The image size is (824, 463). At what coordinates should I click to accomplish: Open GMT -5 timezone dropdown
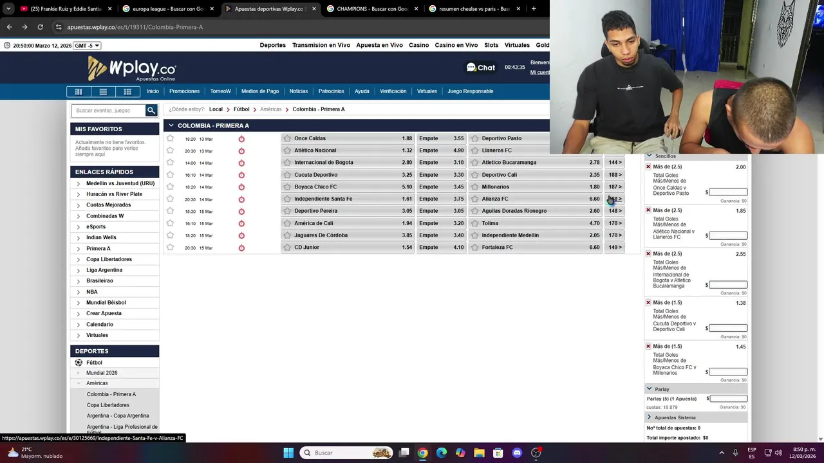click(88, 46)
